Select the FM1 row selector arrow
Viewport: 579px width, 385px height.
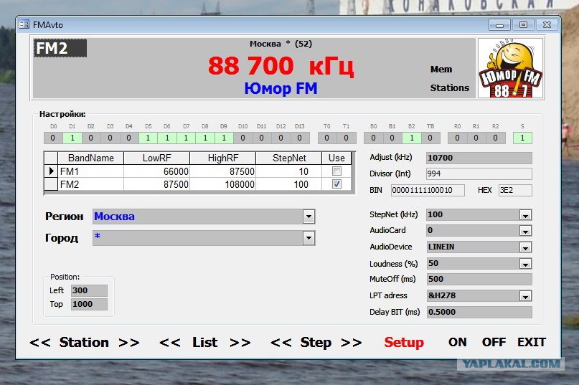pyautogui.click(x=51, y=171)
